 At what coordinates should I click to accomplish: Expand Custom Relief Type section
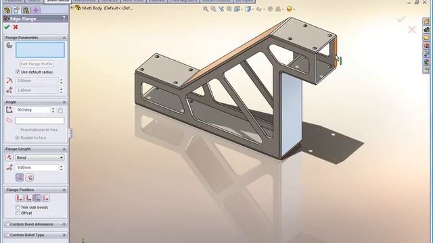click(x=64, y=235)
